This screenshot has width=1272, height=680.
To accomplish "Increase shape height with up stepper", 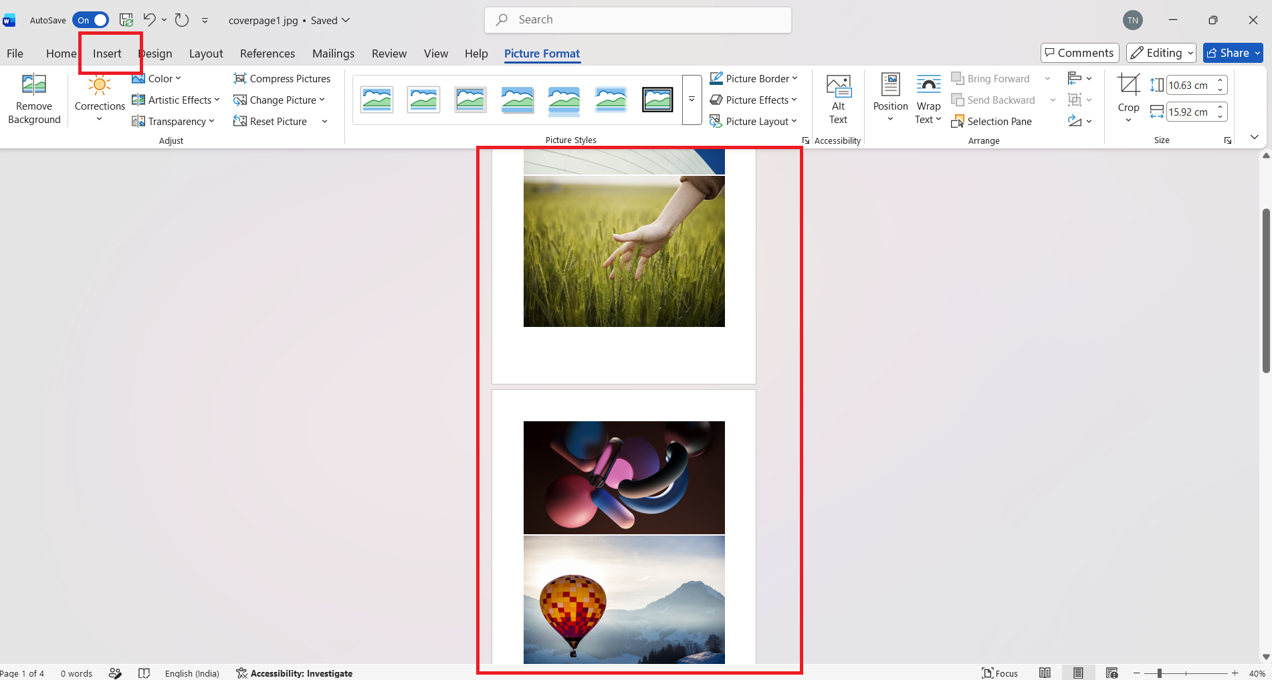I will pyautogui.click(x=1221, y=81).
